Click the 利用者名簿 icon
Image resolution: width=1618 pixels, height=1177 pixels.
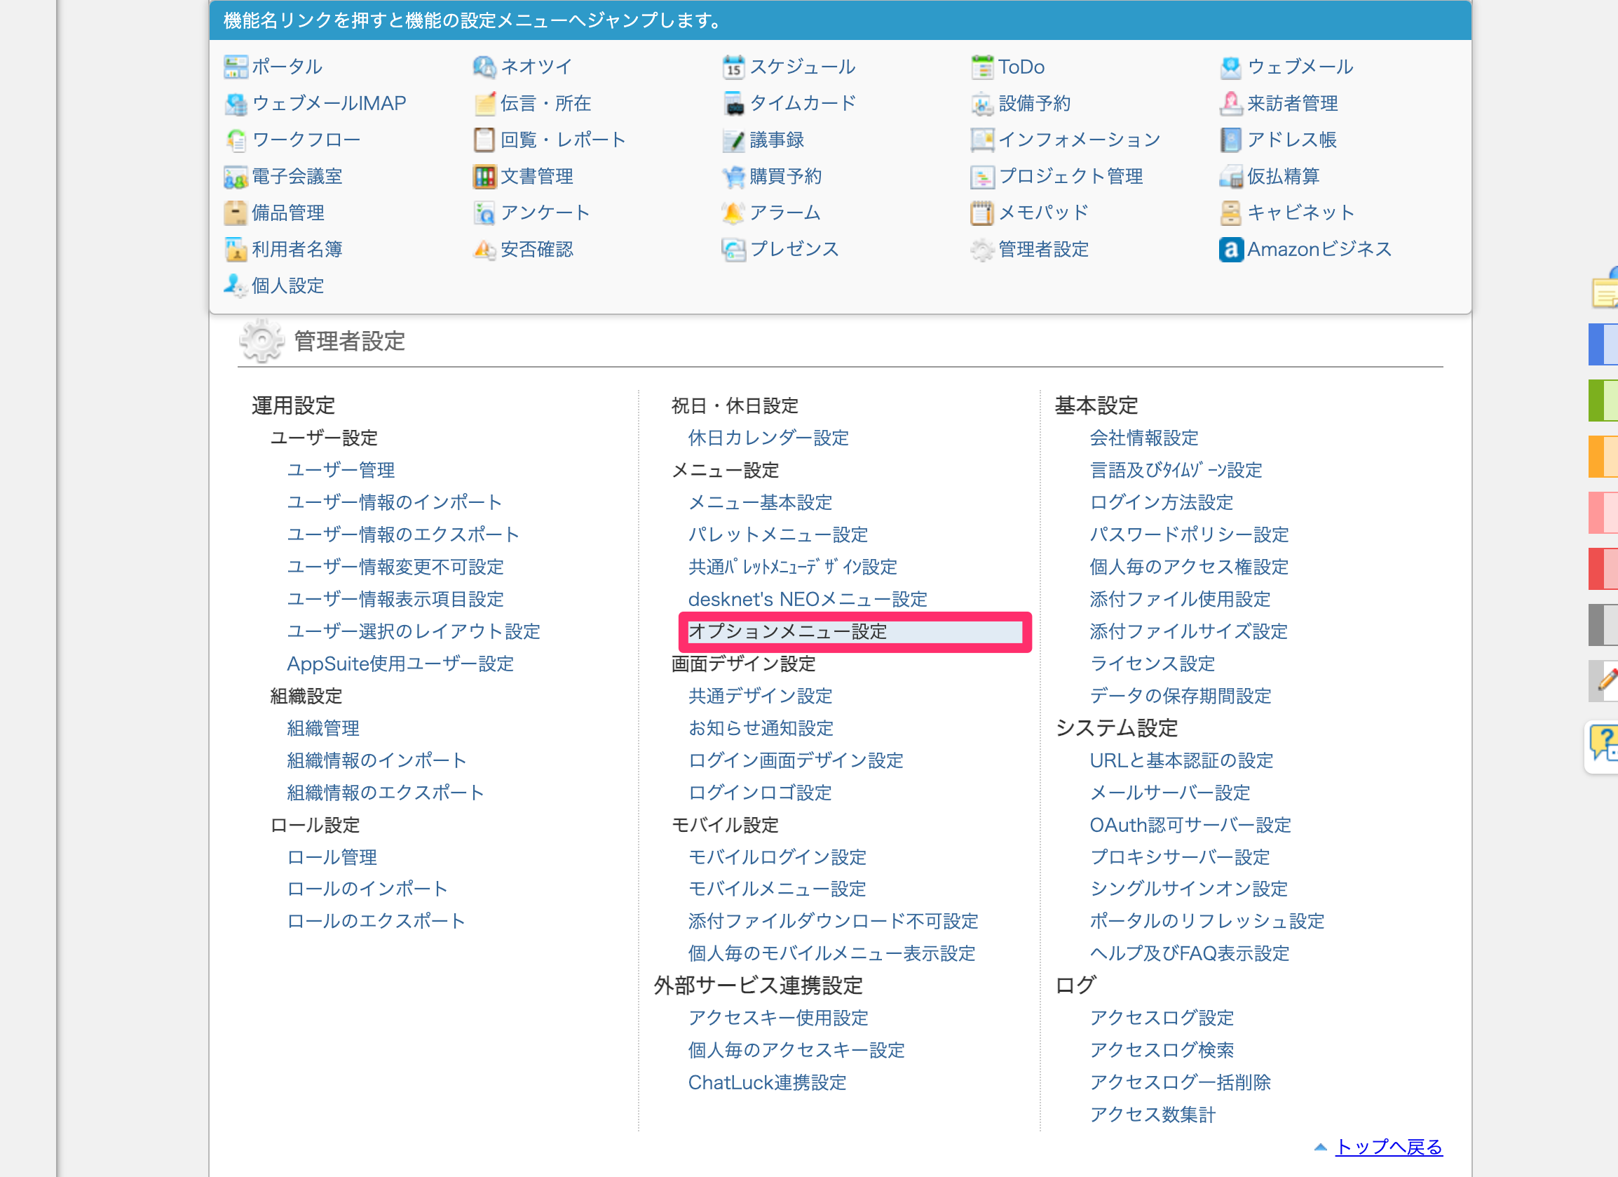pyautogui.click(x=236, y=249)
